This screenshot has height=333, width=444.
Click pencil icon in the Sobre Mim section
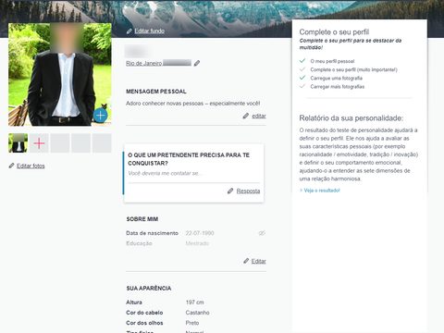click(246, 261)
